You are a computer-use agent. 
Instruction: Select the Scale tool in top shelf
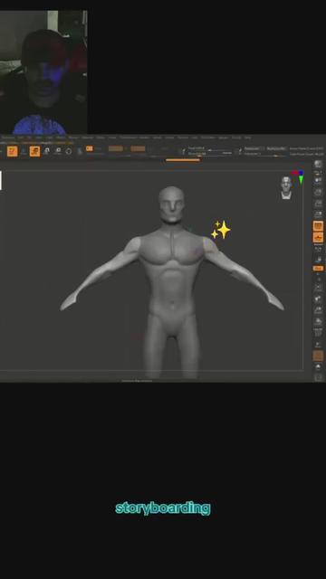click(x=58, y=151)
